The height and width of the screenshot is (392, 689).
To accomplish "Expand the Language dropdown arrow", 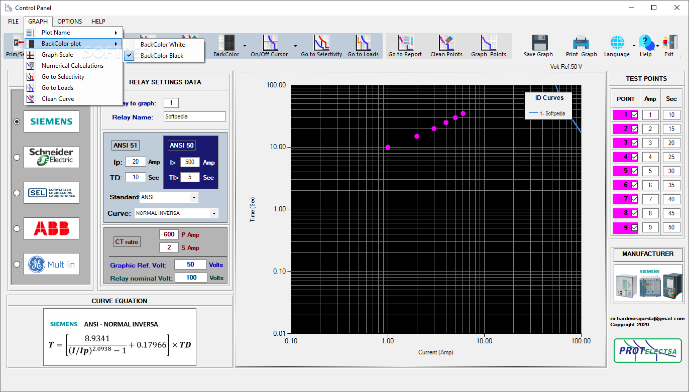I will pyautogui.click(x=634, y=45).
